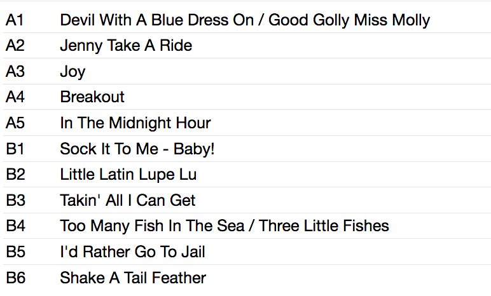Select track position B2 label
The image size is (491, 296).
(16, 175)
